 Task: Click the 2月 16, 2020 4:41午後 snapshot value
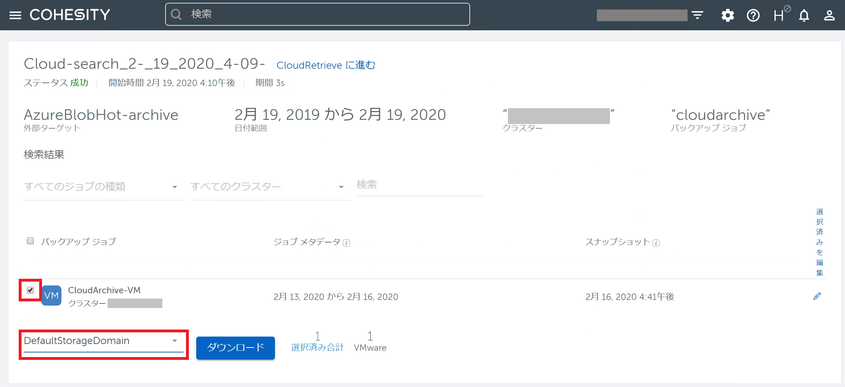(x=630, y=297)
